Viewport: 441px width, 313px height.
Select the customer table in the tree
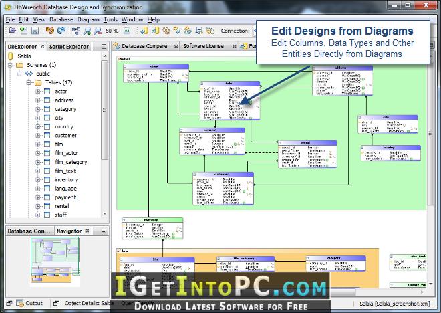(65, 135)
